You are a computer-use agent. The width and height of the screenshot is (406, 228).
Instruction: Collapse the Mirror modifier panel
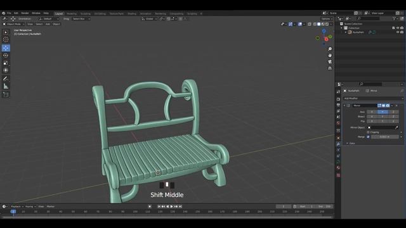pyautogui.click(x=344, y=106)
